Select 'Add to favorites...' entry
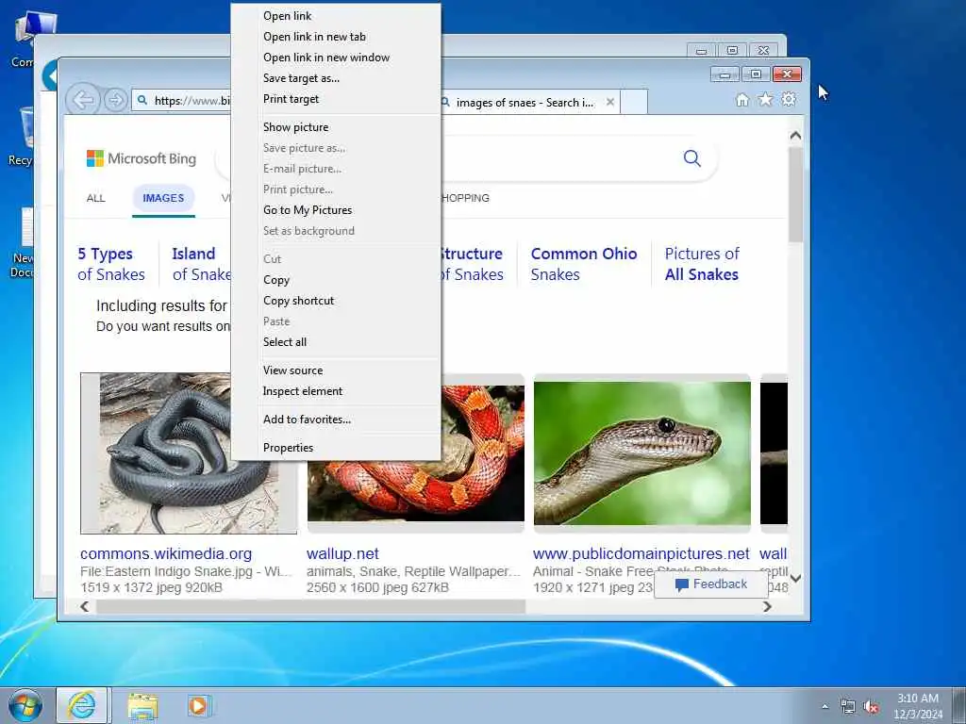Viewport: 966px width, 724px height. 307,420
